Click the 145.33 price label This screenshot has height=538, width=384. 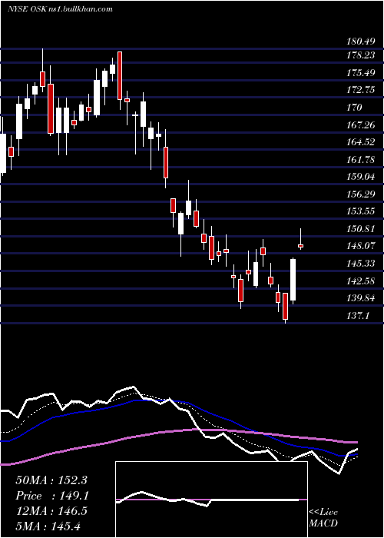[x=361, y=264]
